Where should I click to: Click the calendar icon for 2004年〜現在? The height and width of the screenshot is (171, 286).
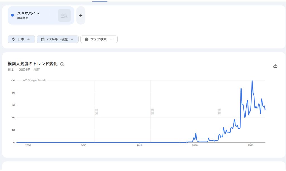pyautogui.click(x=43, y=39)
